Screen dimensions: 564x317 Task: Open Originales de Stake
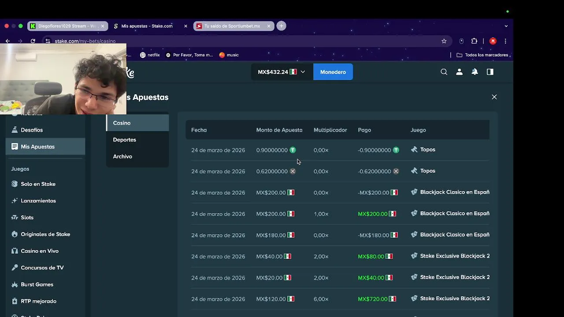[x=45, y=234]
